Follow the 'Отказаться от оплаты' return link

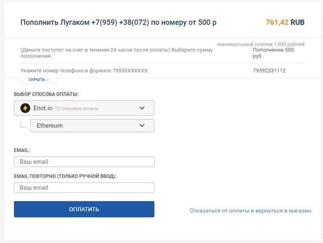point(250,211)
